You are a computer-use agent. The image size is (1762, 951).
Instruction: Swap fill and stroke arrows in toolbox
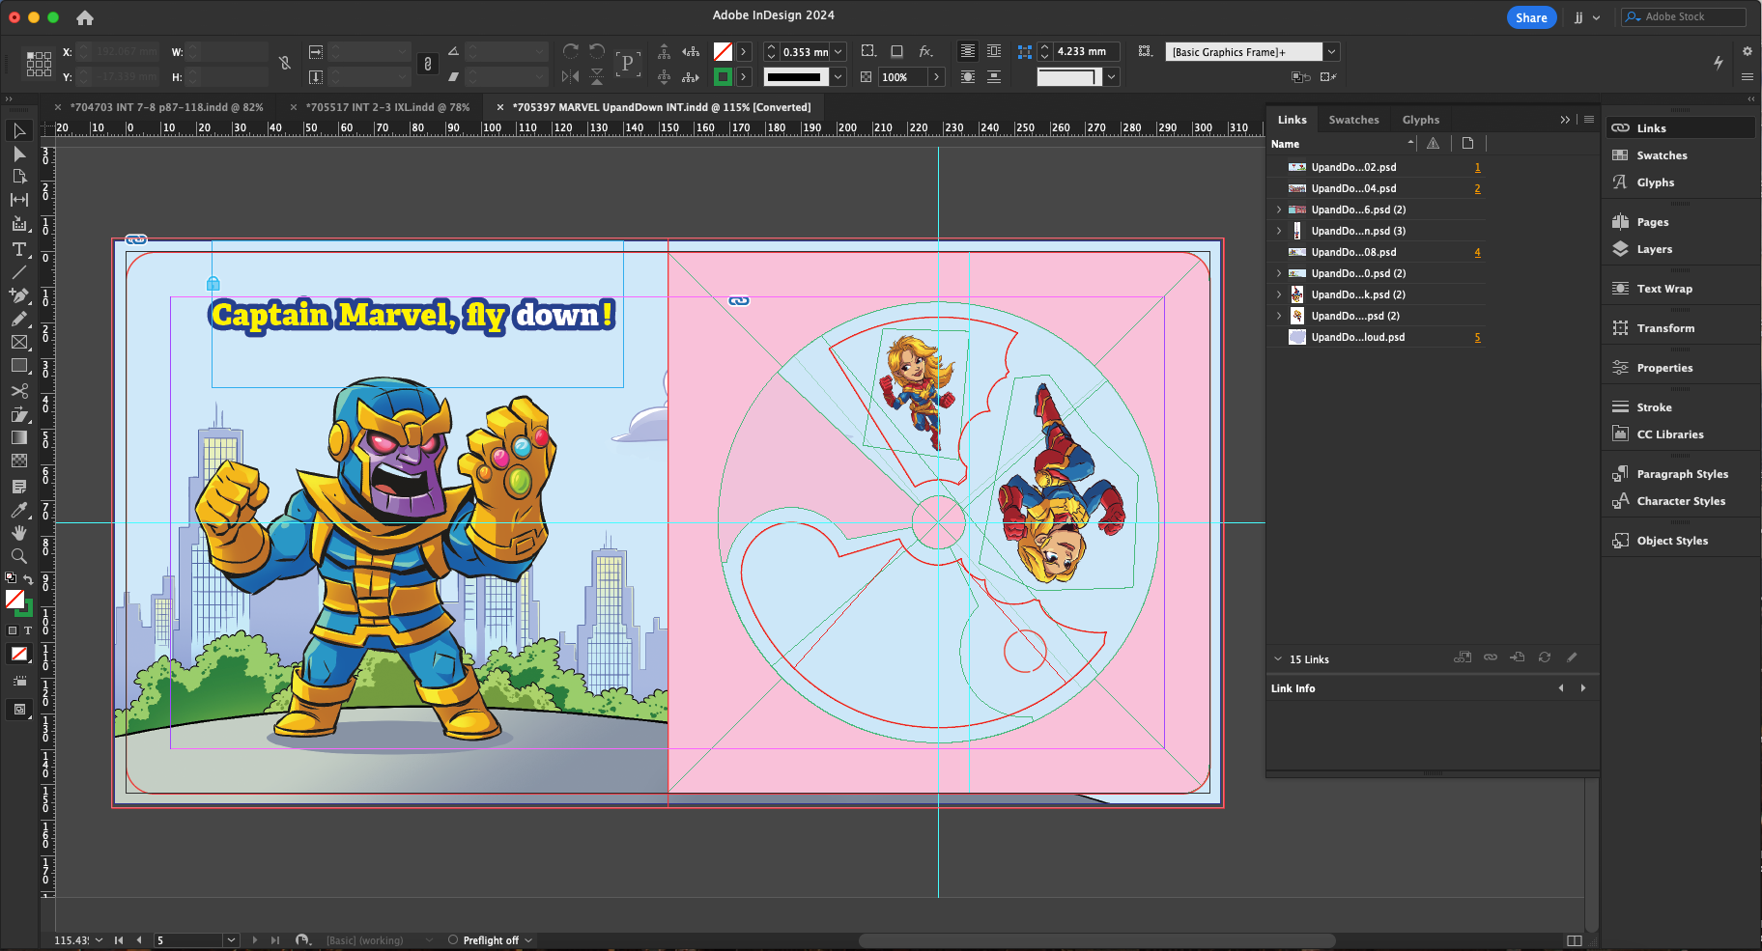(28, 579)
